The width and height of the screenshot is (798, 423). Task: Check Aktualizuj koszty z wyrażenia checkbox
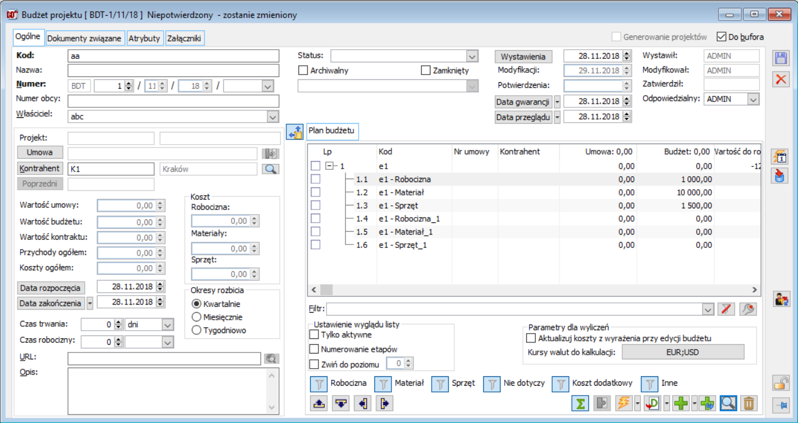click(x=531, y=338)
